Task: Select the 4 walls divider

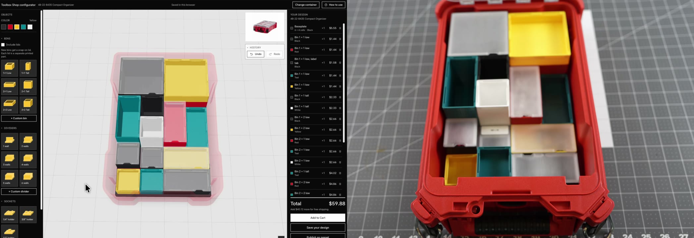Action: [x=28, y=160]
